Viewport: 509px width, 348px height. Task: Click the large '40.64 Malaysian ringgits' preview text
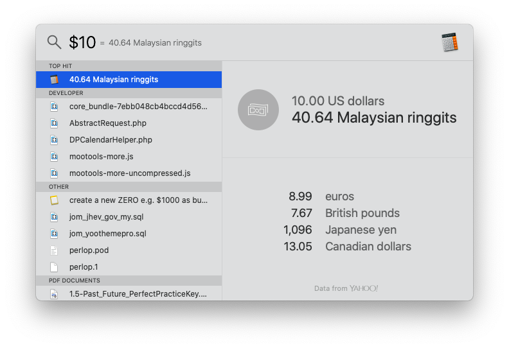pos(374,117)
